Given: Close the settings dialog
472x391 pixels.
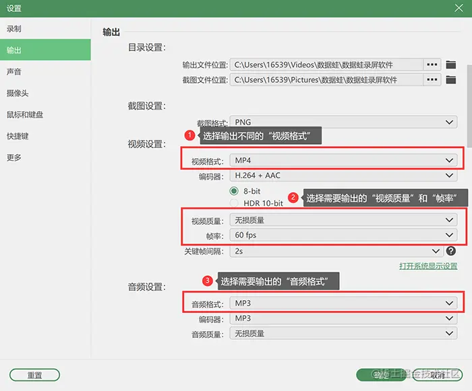Looking at the screenshot, I should pos(459,8).
